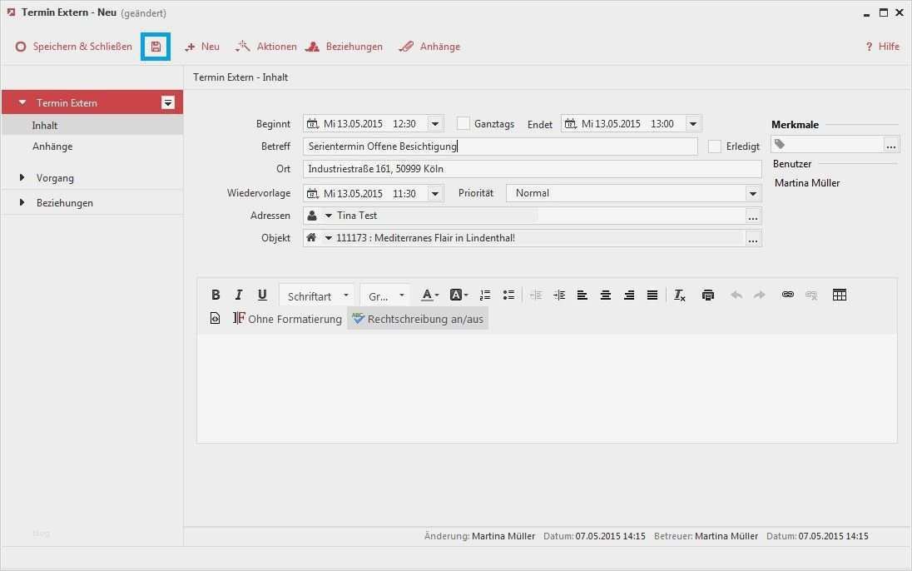
Task: Click the remove link icon
Action: pos(811,295)
